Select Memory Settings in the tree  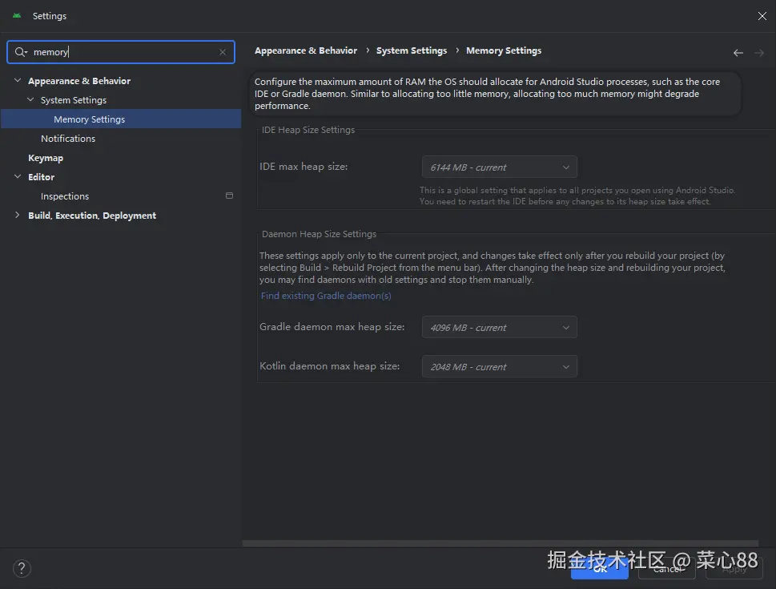point(121,119)
